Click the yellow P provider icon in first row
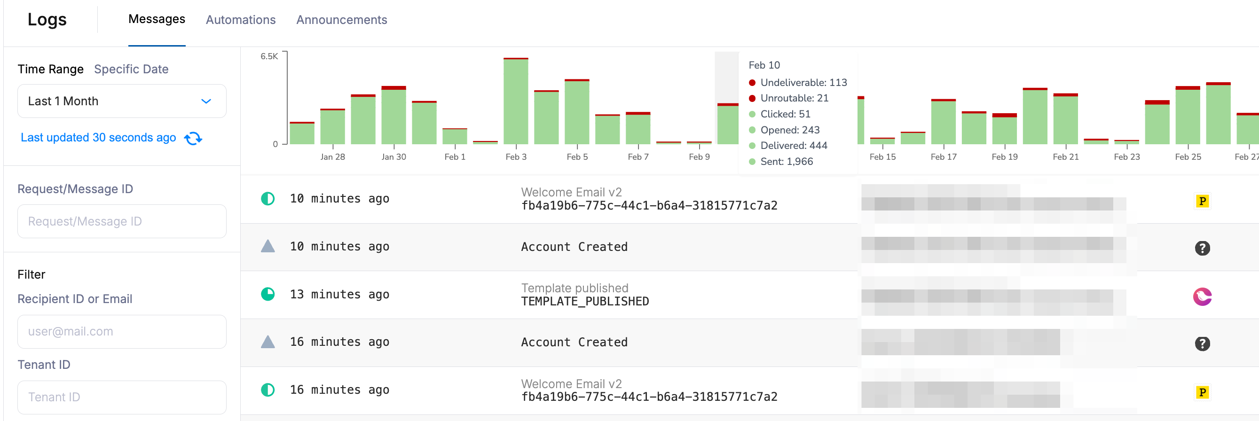This screenshot has width=1259, height=421. click(x=1202, y=201)
